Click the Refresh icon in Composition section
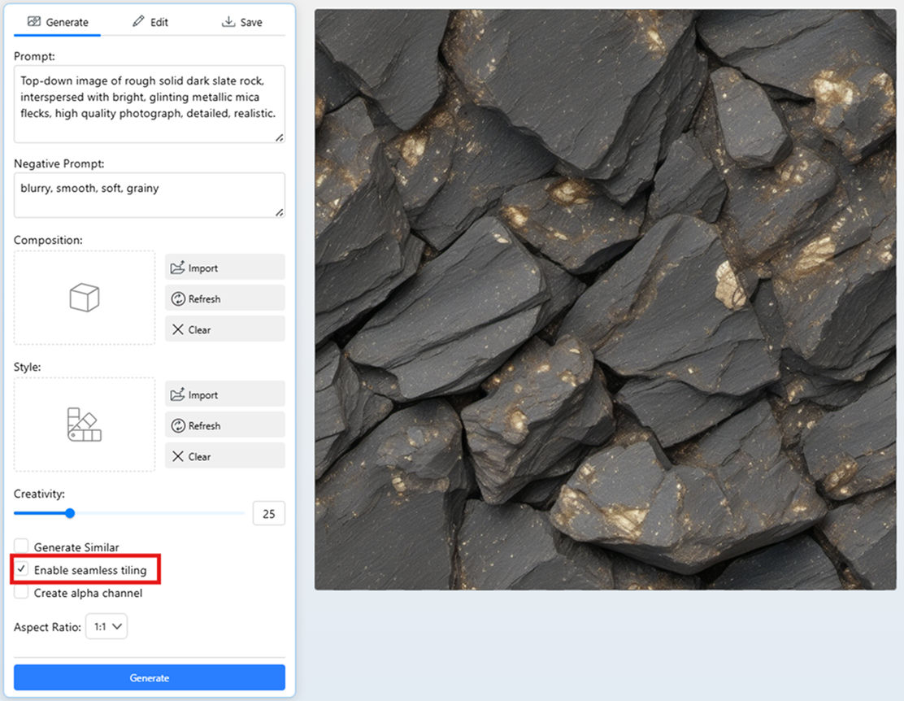 (178, 298)
